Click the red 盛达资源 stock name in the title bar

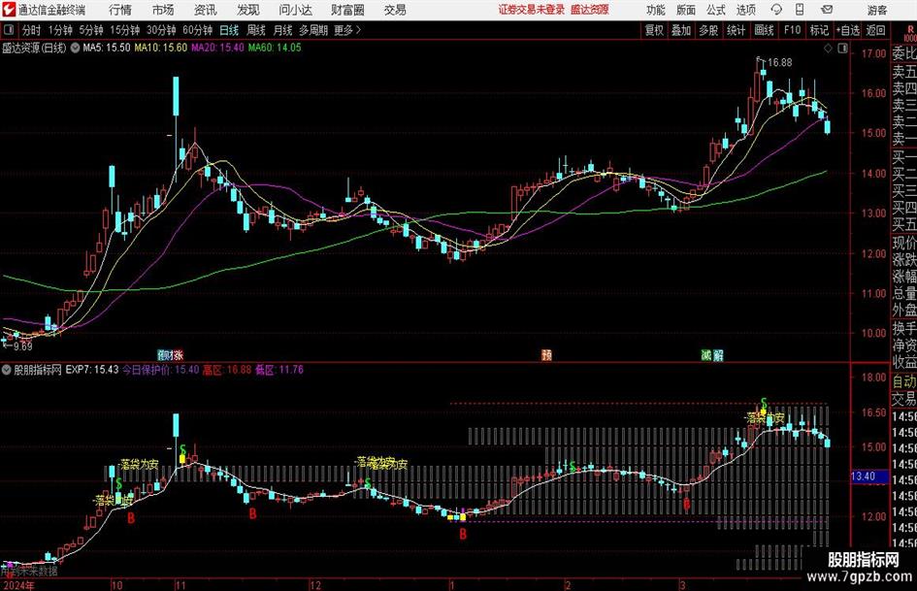pyautogui.click(x=590, y=10)
